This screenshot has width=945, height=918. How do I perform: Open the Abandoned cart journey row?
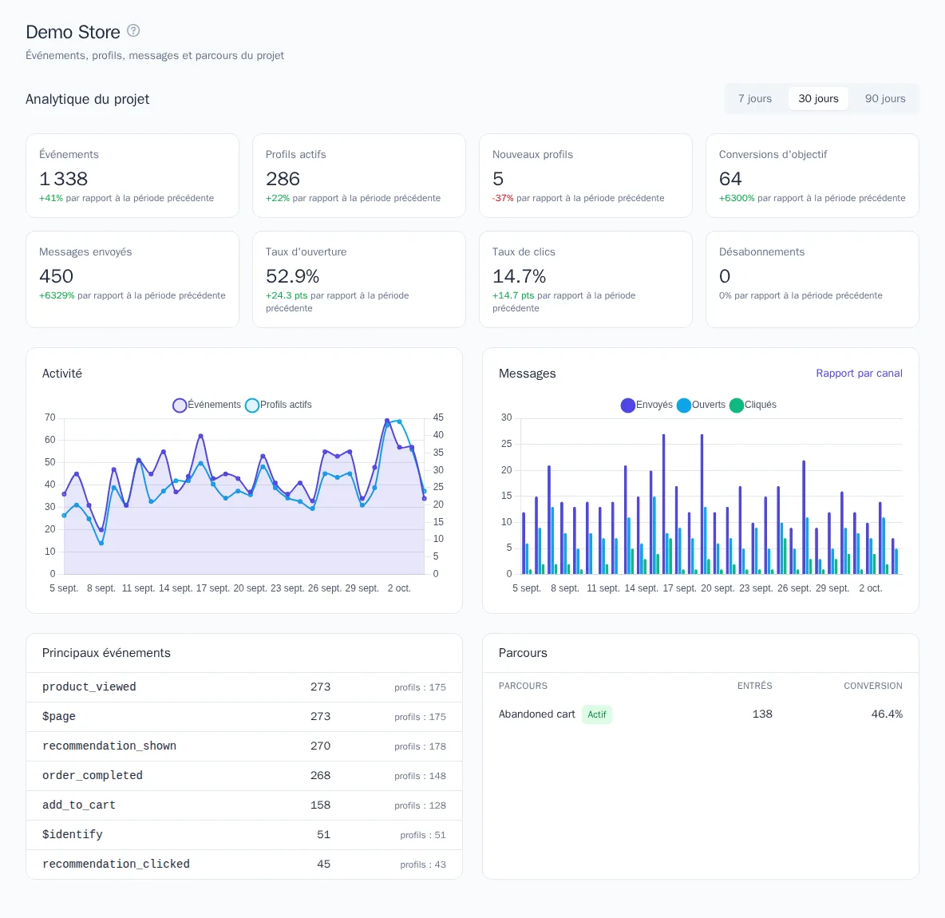point(700,714)
